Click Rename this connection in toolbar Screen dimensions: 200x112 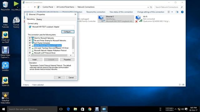[96, 12]
